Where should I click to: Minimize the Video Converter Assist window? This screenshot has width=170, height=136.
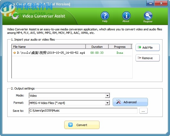pyautogui.click(x=150, y=3)
